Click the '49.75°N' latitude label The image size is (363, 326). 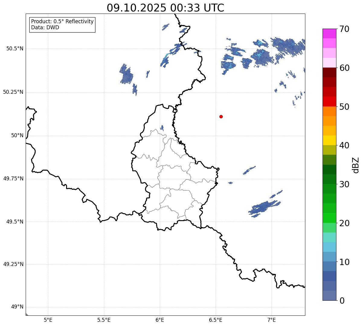point(13,179)
